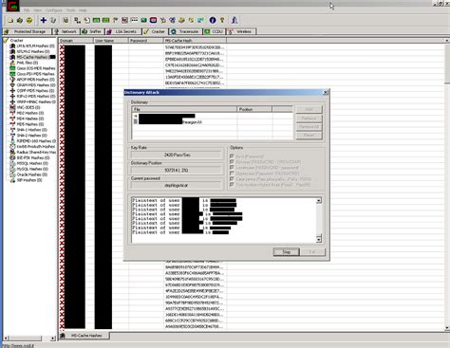Toggle the Reverse (PASSWORD - DROWSSAP) checkbox

pos(232,162)
